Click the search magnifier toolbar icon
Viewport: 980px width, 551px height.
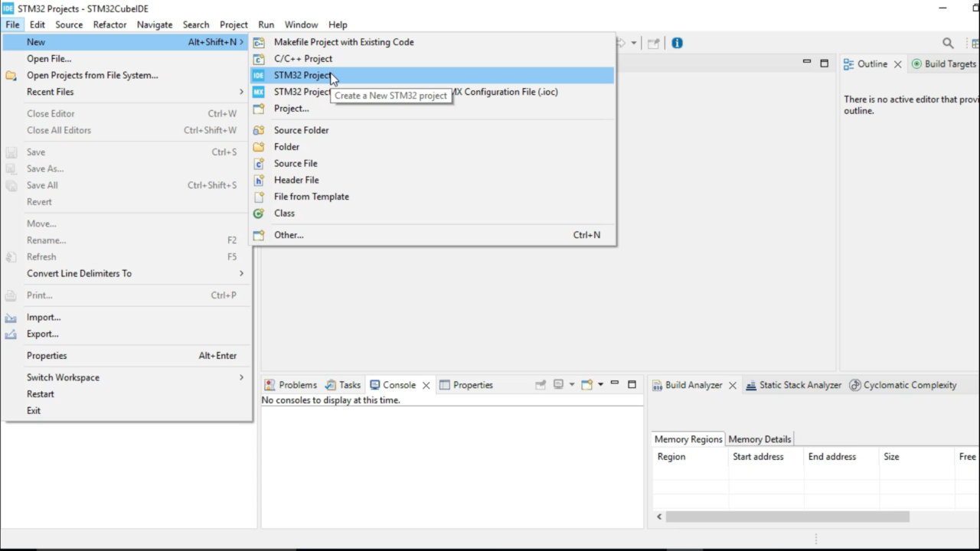coord(948,43)
